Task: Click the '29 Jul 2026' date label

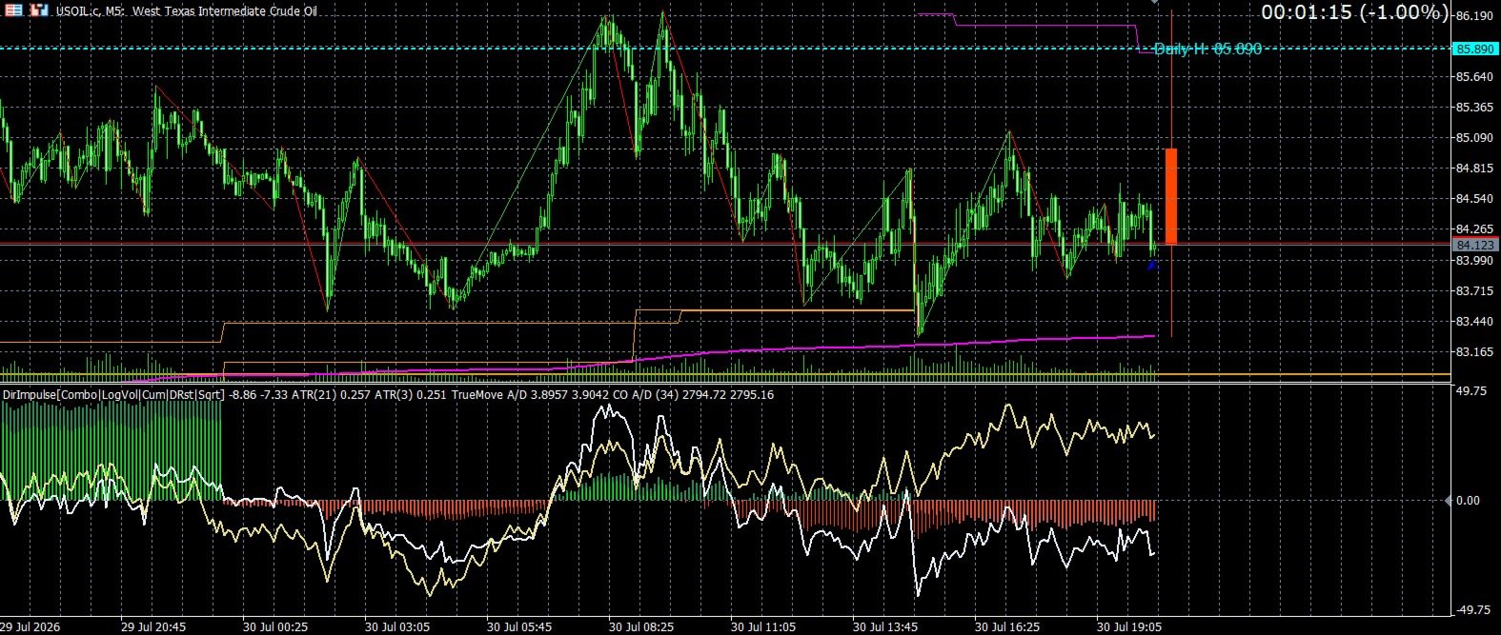Action: coord(30,627)
